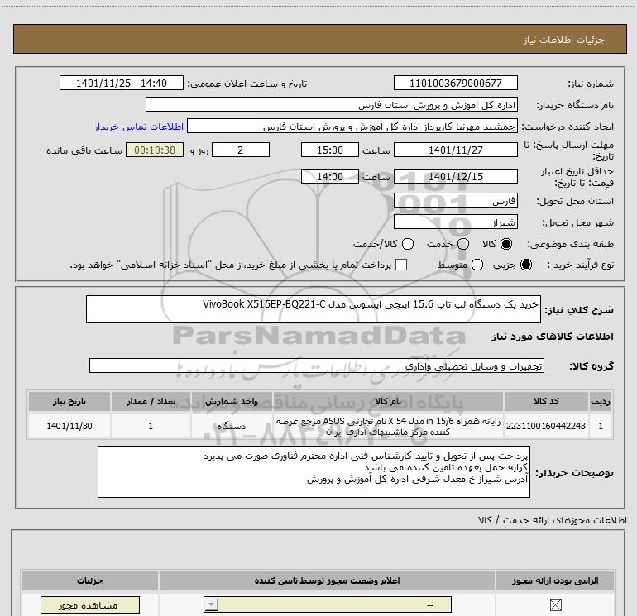This screenshot has height=616, width=637.
Task: Click the نام کالا column header
Action: (x=388, y=401)
